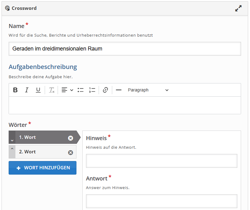The width and height of the screenshot is (250, 210).
Task: Underline the selected text
Action: (x=38, y=90)
